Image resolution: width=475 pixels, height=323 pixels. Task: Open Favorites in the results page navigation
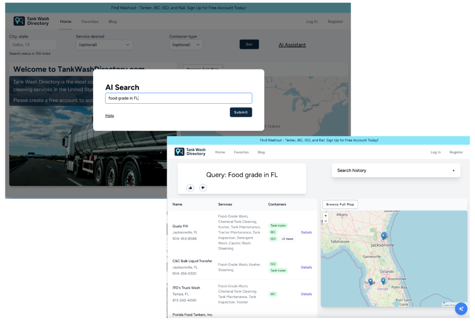241,152
